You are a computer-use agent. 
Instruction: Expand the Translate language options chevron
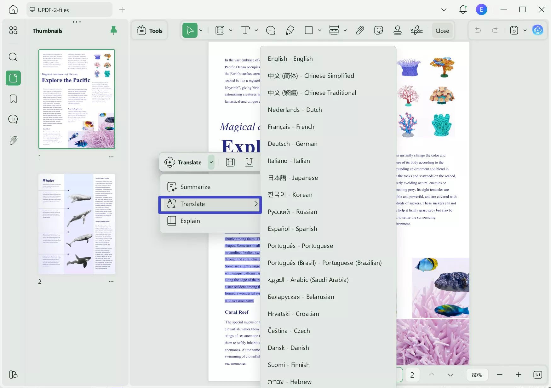[x=211, y=162]
